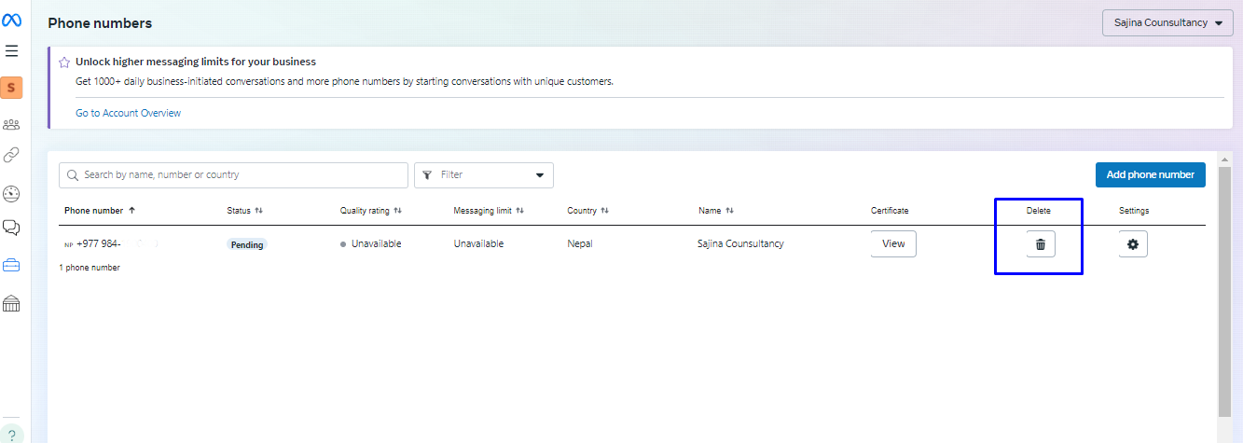This screenshot has width=1243, height=443.
Task: Open phone number settings gear
Action: click(1133, 244)
